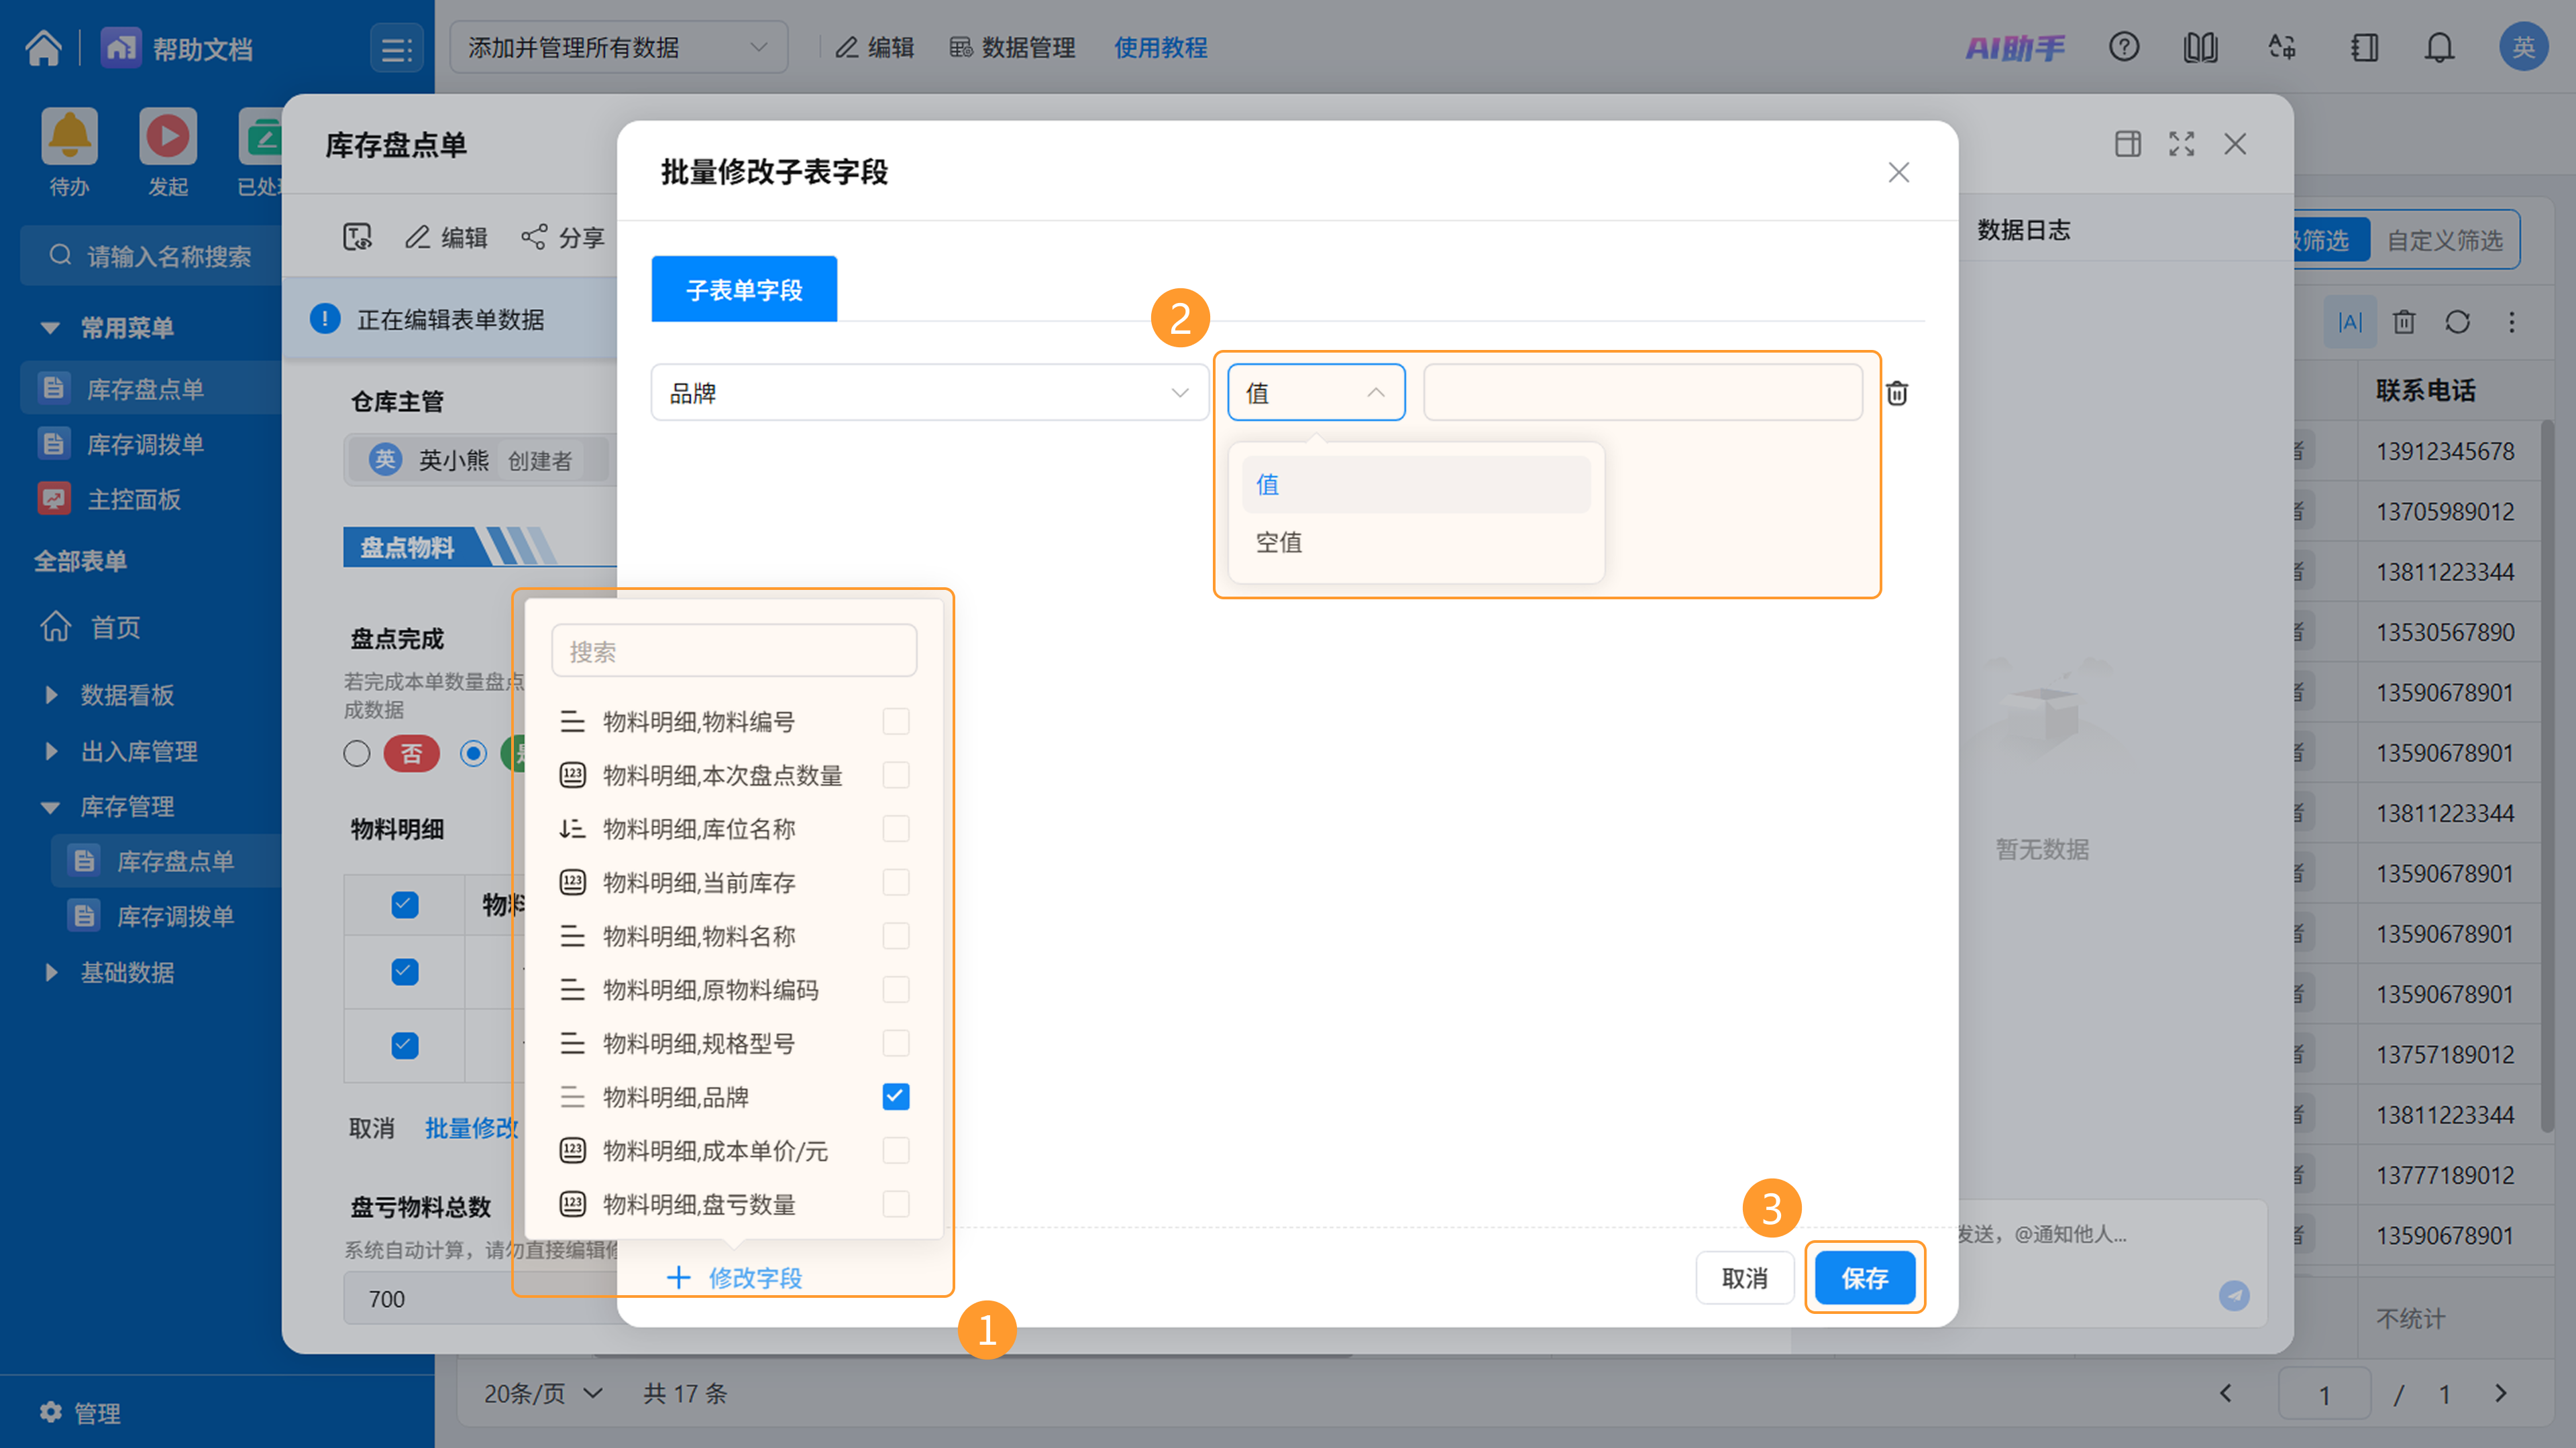Image resolution: width=2576 pixels, height=1448 pixels.
Task: Collapse the 常用菜单 section
Action: 50,326
